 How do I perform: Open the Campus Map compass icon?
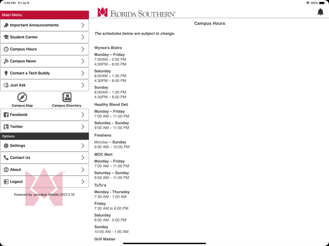pyautogui.click(x=22, y=97)
